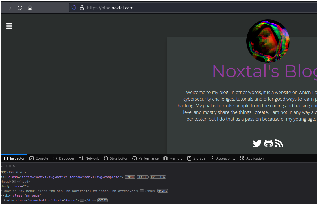The height and width of the screenshot is (205, 318).
Task: Click the Twitter bird icon
Action: tap(257, 143)
